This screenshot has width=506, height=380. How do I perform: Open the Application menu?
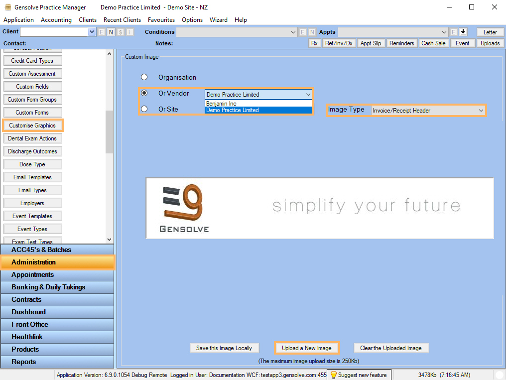click(19, 20)
